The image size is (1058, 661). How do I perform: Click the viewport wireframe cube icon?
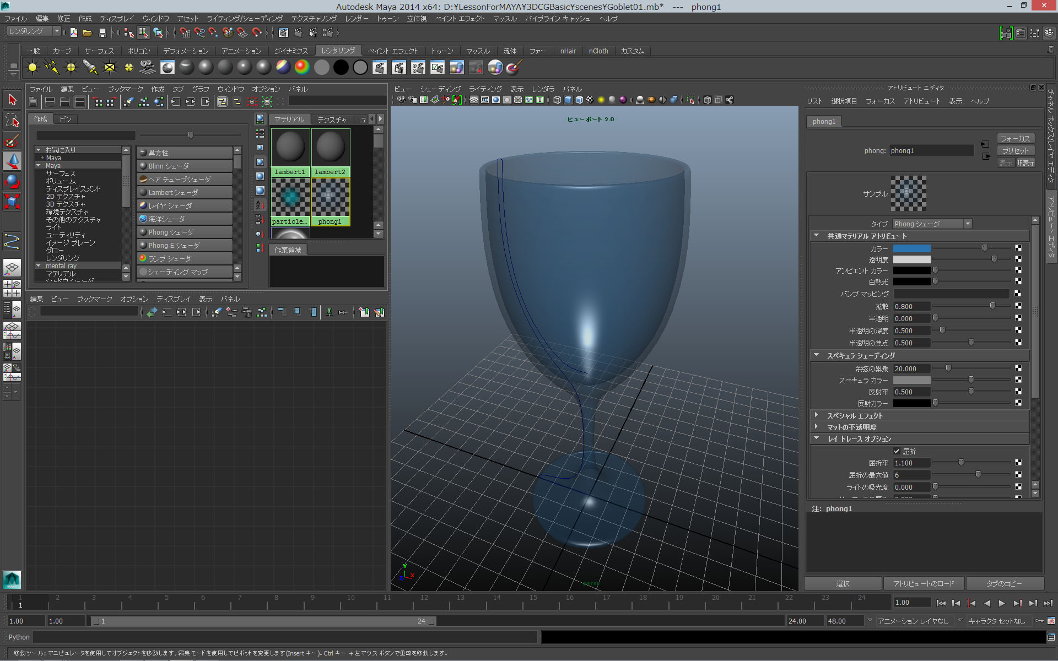click(557, 100)
